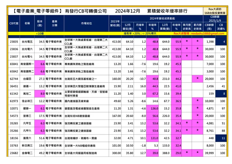Select CB code 65842
The image size is (232, 164).
14,71
